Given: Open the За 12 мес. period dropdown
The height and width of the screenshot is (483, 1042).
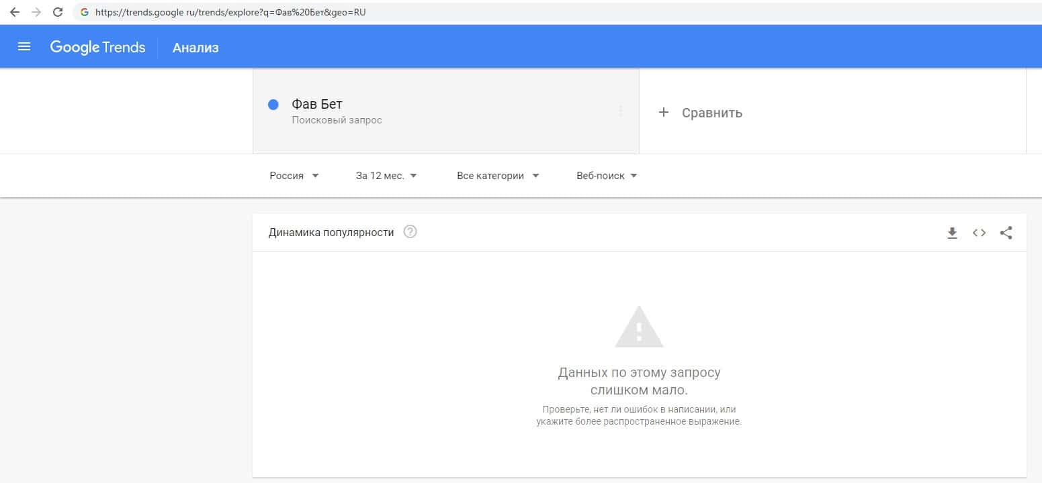Looking at the screenshot, I should click(x=386, y=176).
